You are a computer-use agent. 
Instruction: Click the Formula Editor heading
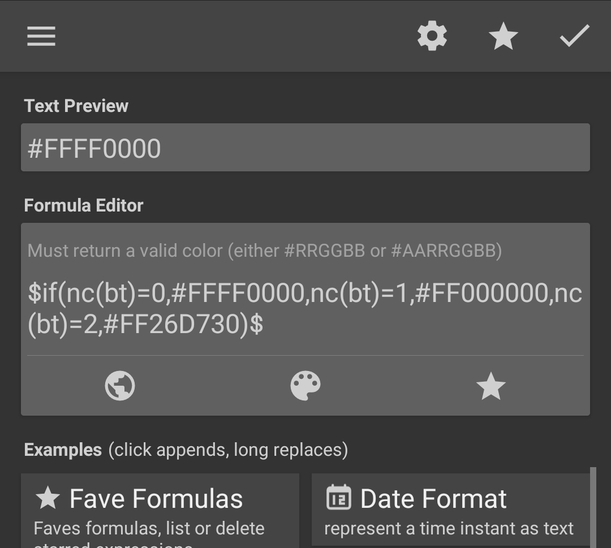coord(84,205)
